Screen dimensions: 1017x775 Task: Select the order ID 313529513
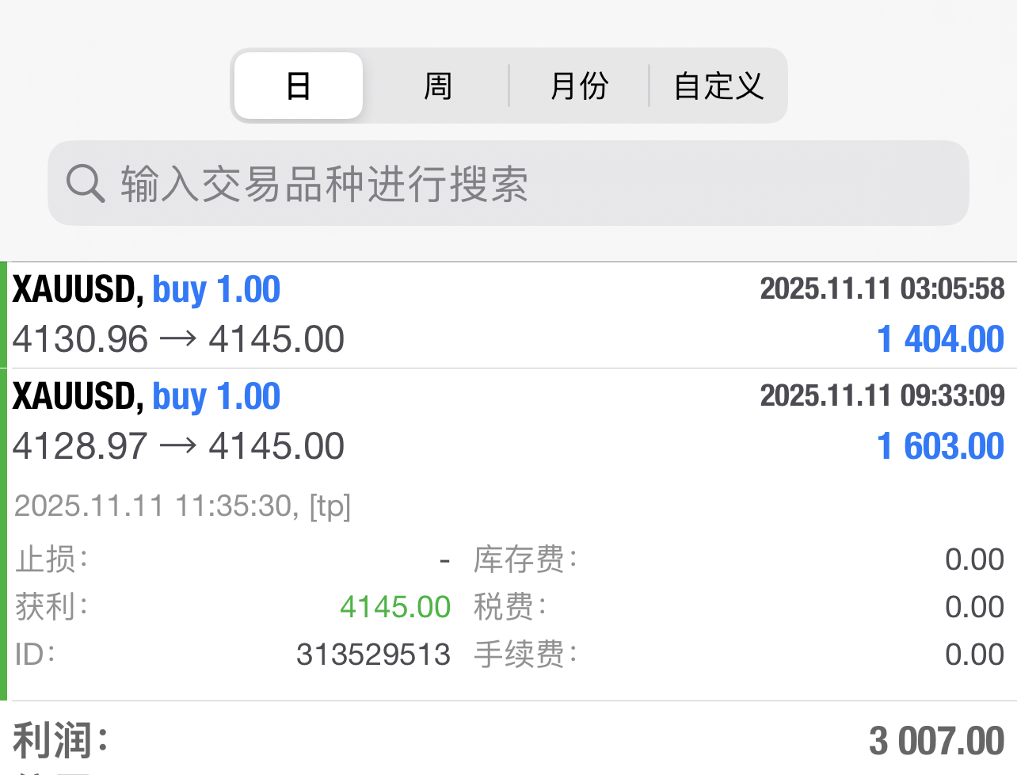click(373, 655)
